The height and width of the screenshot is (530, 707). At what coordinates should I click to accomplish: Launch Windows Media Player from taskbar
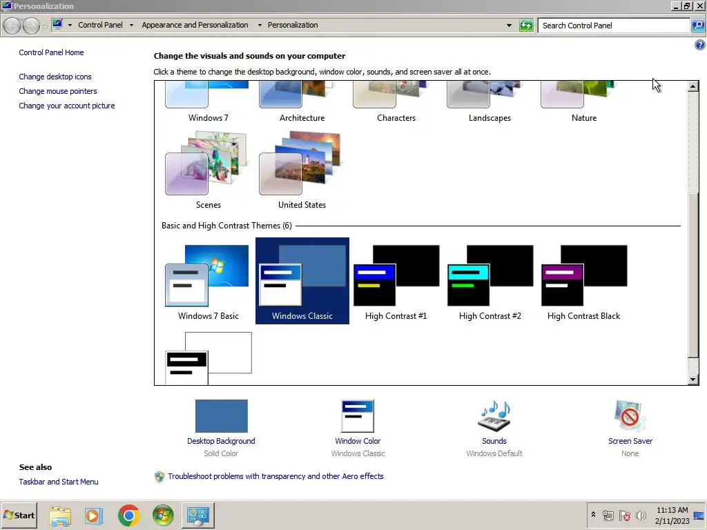[94, 516]
